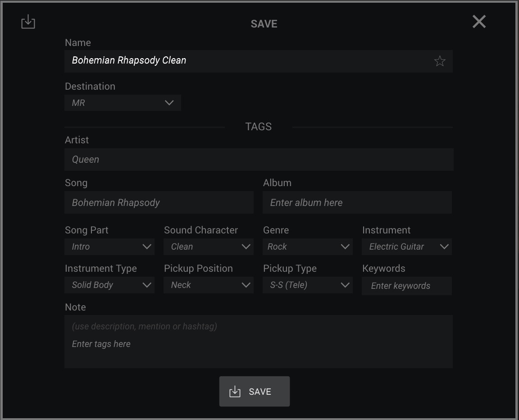Click the Keywords input field
Viewport: 519px width, 420px height.
(x=407, y=286)
